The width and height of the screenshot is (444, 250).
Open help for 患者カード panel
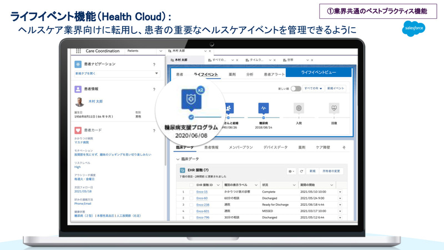point(154,131)
